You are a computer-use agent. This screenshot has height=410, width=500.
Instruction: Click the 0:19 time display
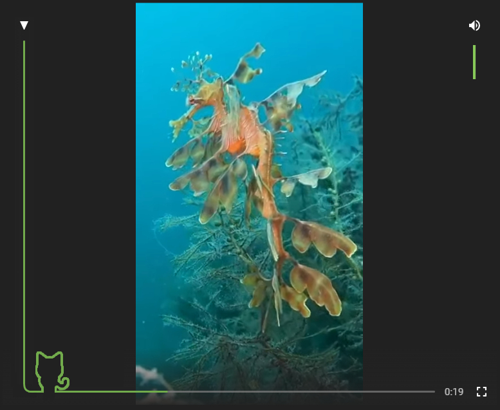click(x=454, y=392)
